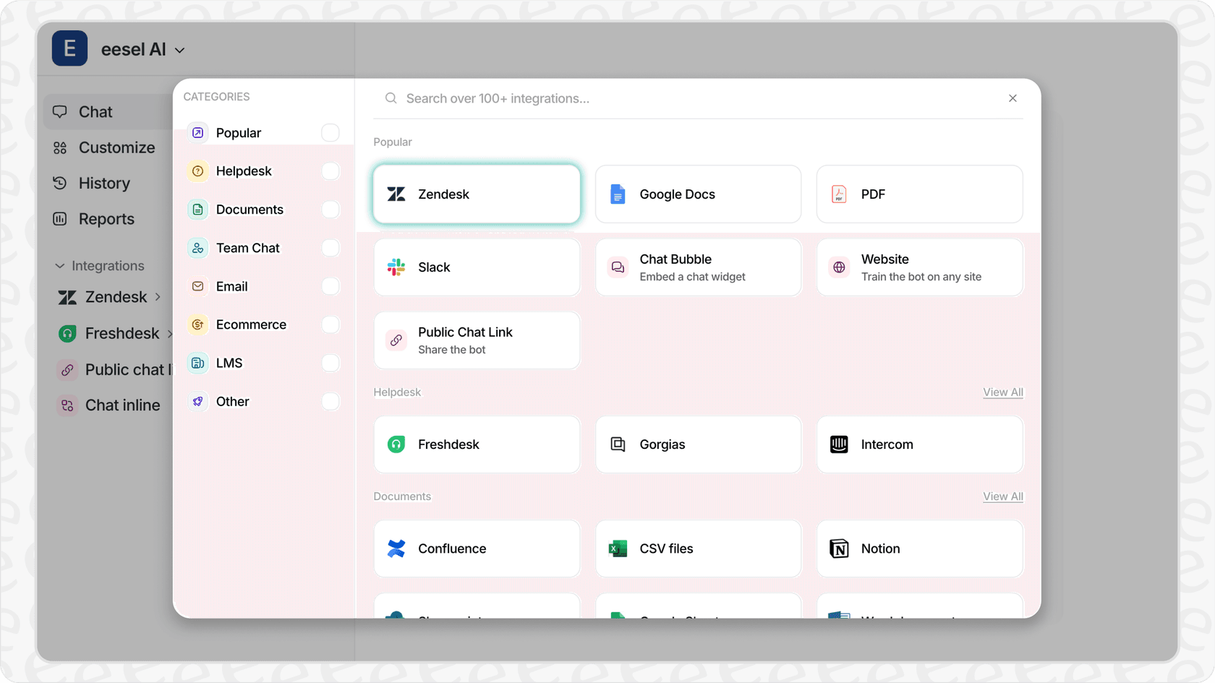
Task: Toggle the Team Chat category radio circle
Action: [x=331, y=248]
